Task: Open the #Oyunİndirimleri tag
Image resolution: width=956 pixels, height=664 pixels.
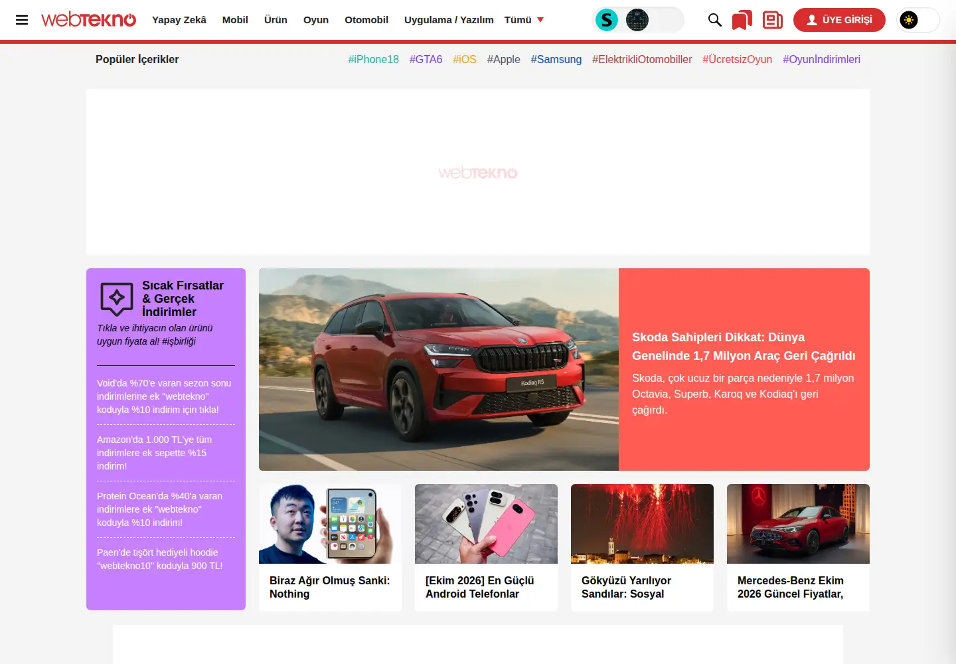Action: click(821, 59)
